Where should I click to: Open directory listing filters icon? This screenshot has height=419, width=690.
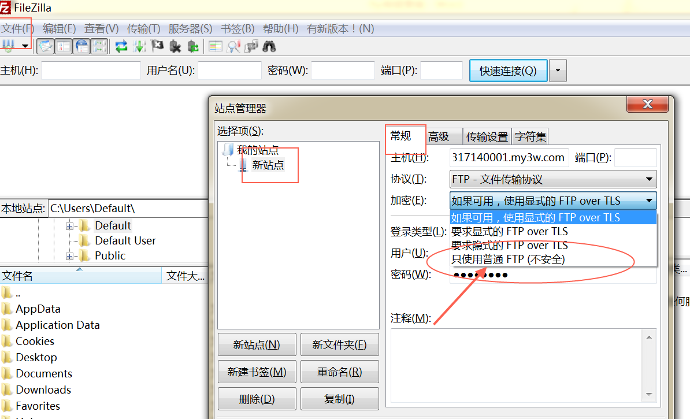215,46
